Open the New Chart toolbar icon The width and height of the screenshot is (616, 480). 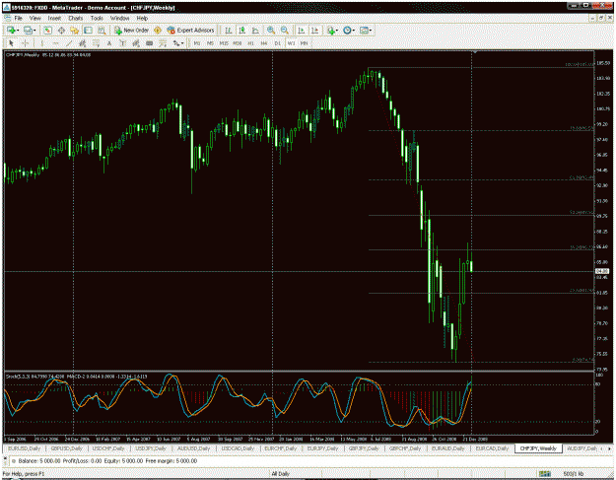pos(11,31)
